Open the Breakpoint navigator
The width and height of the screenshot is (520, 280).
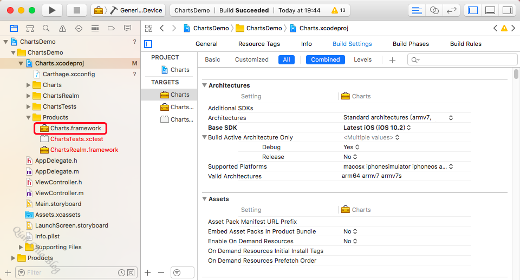[x=111, y=29]
